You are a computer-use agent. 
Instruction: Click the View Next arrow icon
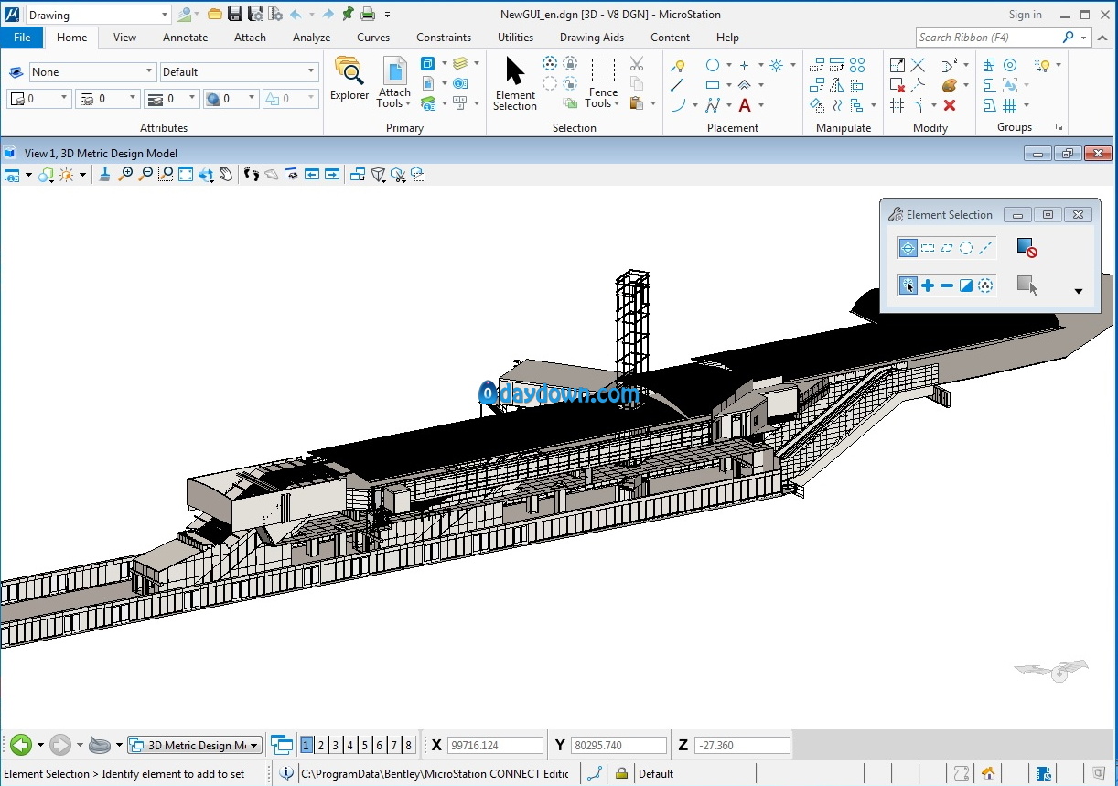pyautogui.click(x=332, y=174)
